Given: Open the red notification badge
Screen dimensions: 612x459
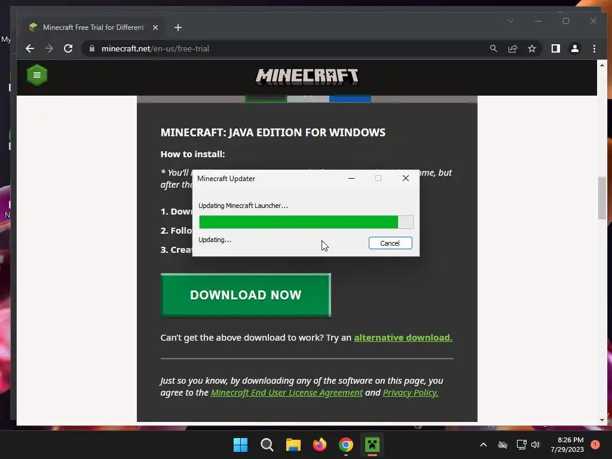Looking at the screenshot, I should point(595,445).
